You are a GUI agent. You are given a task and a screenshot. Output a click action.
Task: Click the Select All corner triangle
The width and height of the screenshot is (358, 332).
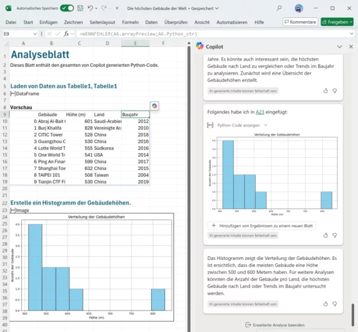click(x=6, y=44)
